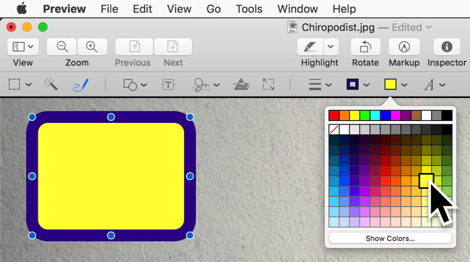Click the Text tool icon
The width and height of the screenshot is (470, 262).
168,85
